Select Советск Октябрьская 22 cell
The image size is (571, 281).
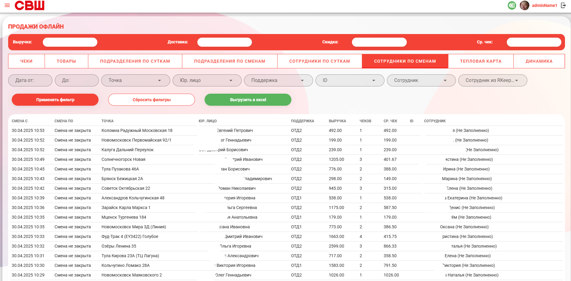[x=126, y=188]
